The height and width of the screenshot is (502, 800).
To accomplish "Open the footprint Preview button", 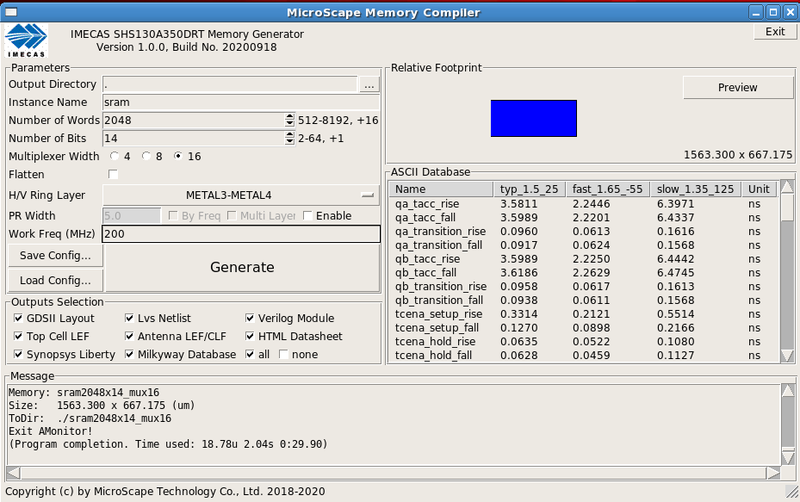I will [737, 88].
